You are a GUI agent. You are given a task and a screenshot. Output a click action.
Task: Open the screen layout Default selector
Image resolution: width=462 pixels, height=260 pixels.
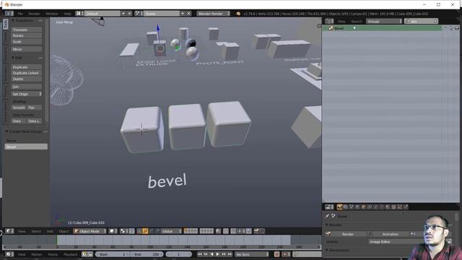point(102,14)
